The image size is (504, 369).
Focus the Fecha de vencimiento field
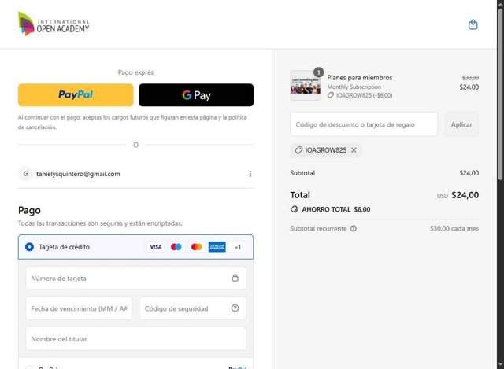(79, 308)
